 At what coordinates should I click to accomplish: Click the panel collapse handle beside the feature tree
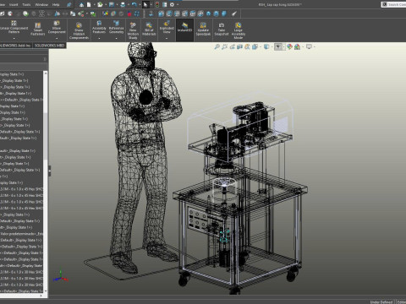coord(50,171)
